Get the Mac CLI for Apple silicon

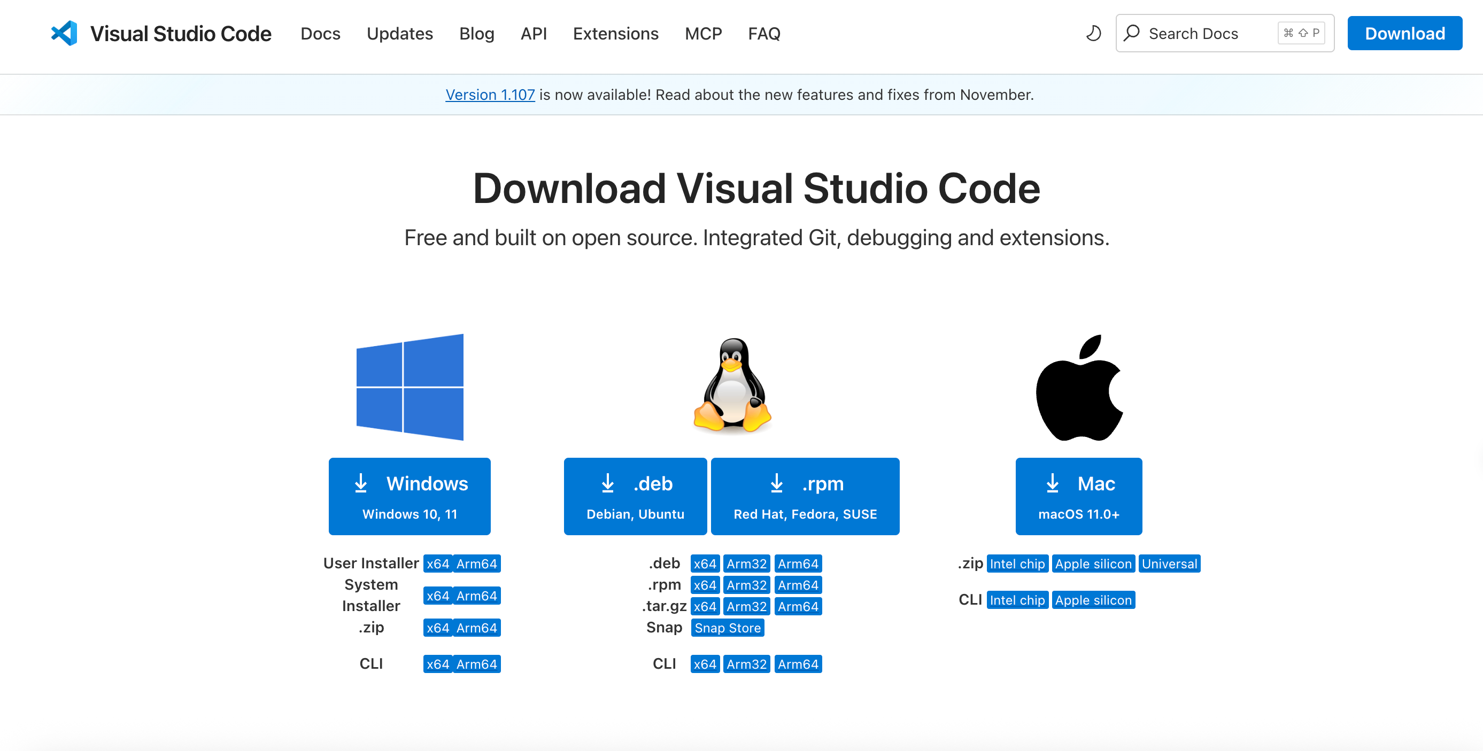(x=1093, y=600)
